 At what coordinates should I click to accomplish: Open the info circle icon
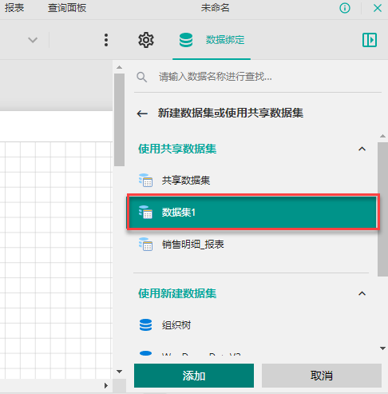click(345, 8)
